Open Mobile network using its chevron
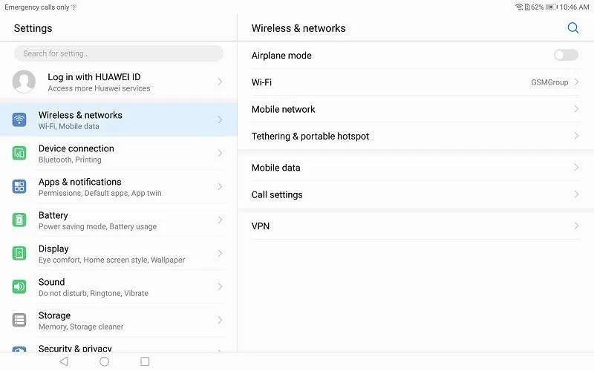 pos(576,109)
